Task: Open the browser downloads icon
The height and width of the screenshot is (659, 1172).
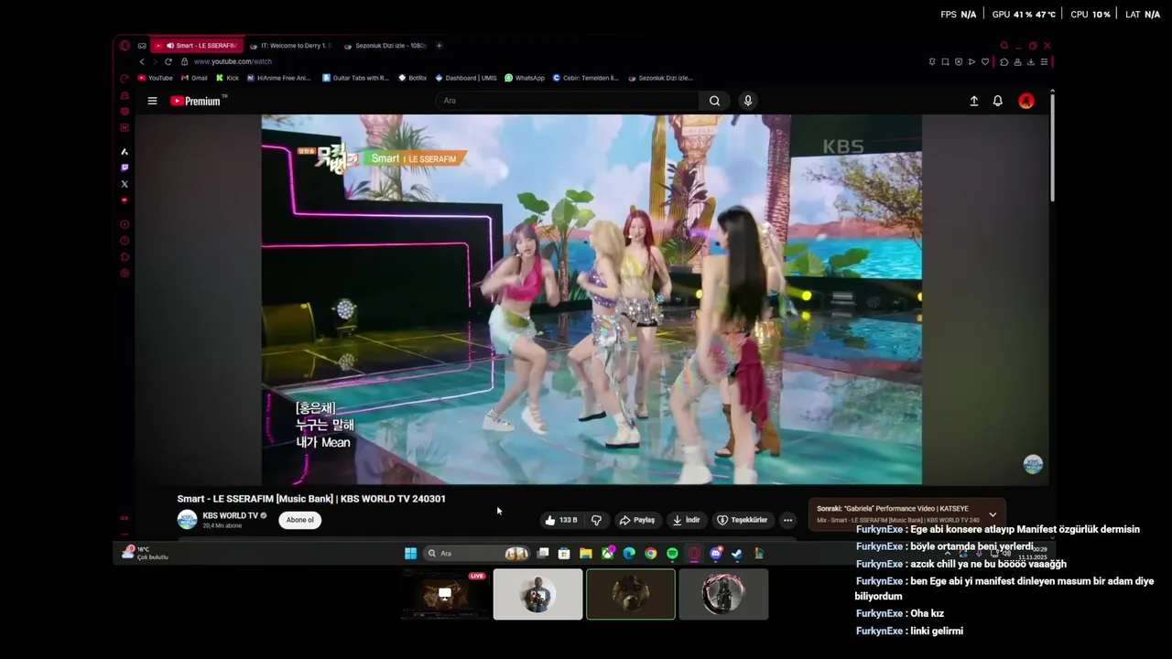Action: click(1031, 61)
